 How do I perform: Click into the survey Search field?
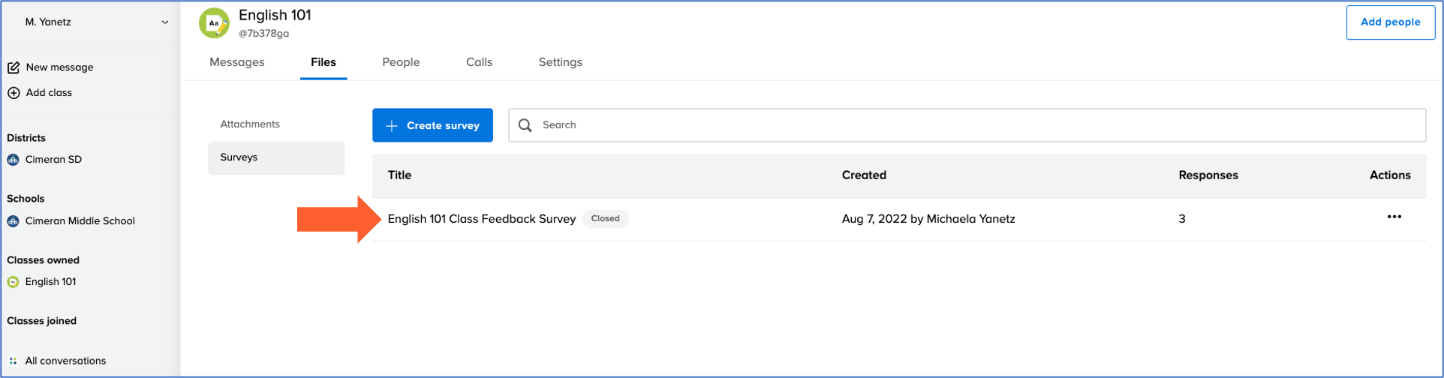[976, 125]
